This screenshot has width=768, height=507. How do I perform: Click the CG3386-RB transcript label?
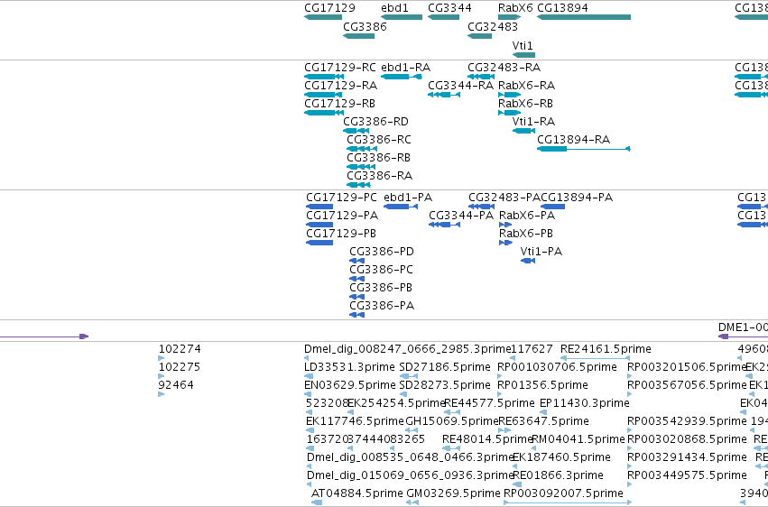(378, 158)
